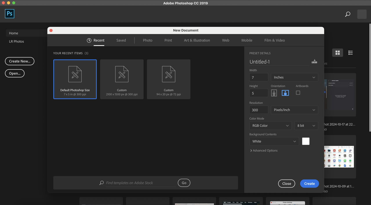Viewport: 371px width, 205px height.
Task: Open the Mobile tab
Action: (247, 40)
